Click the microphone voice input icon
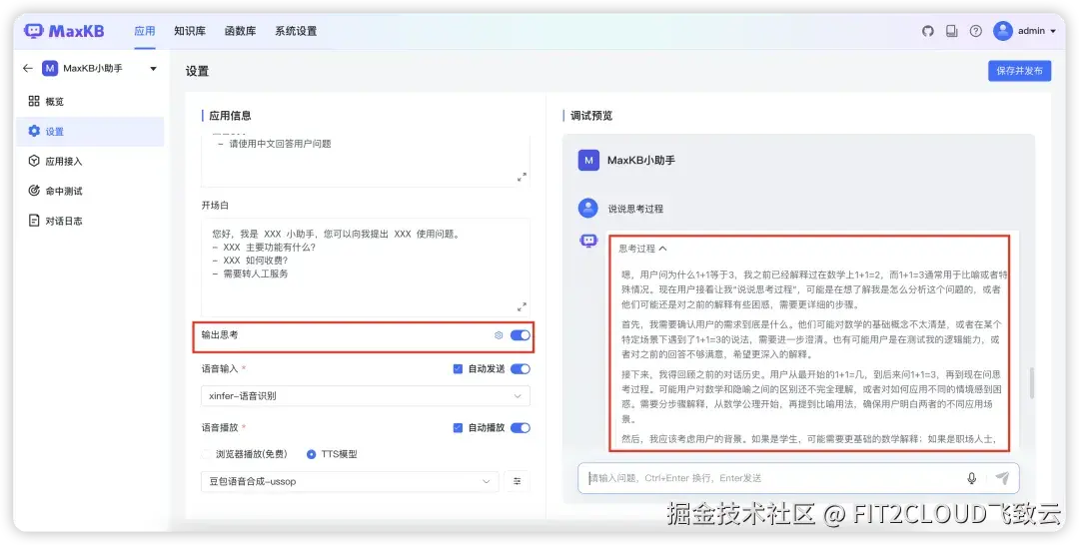 tap(972, 478)
